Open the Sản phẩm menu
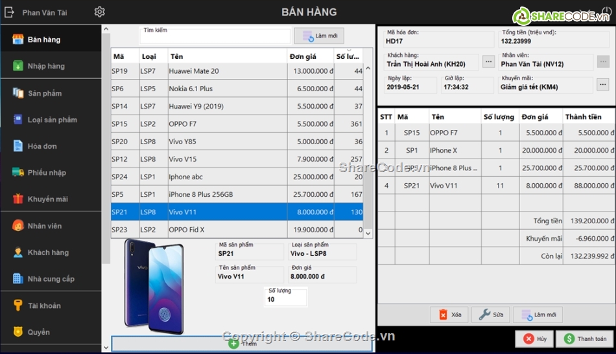The image size is (616, 354). point(45,93)
